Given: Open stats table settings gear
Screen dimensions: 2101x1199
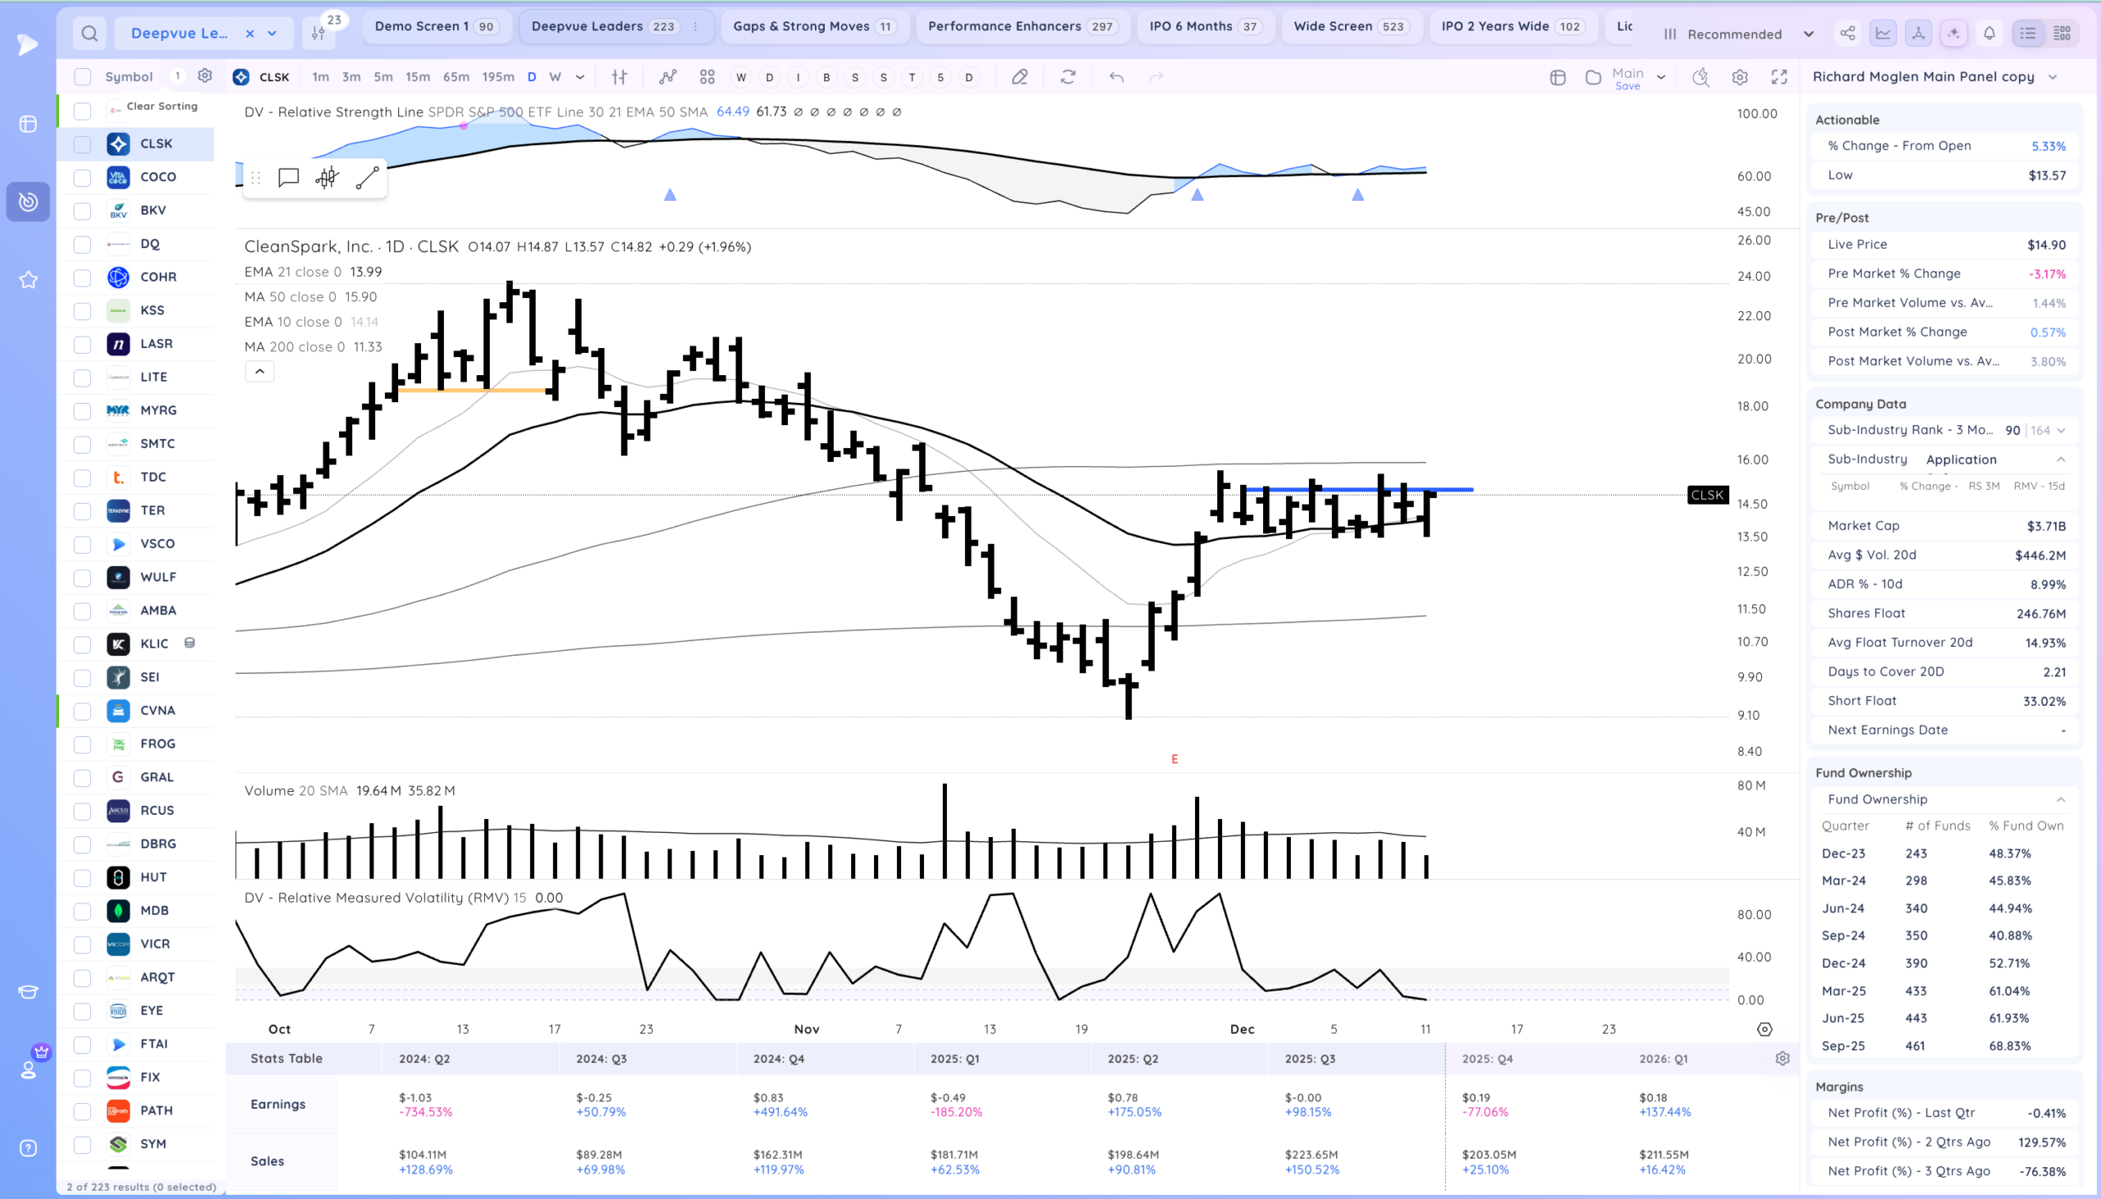Looking at the screenshot, I should [x=1783, y=1058].
